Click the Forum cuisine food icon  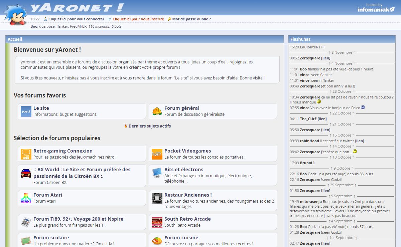tap(157, 241)
